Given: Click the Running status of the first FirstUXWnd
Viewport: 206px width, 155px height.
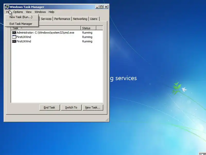Looking at the screenshot, I should point(87,37).
